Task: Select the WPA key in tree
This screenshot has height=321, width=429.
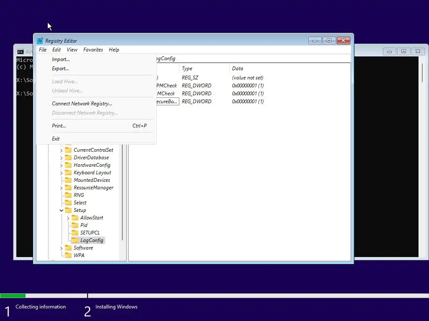Action: pyautogui.click(x=79, y=255)
